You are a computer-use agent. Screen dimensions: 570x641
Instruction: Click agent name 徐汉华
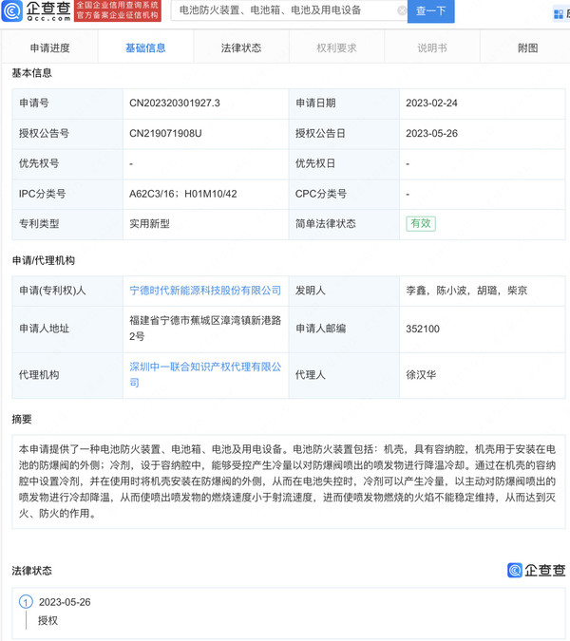click(421, 375)
